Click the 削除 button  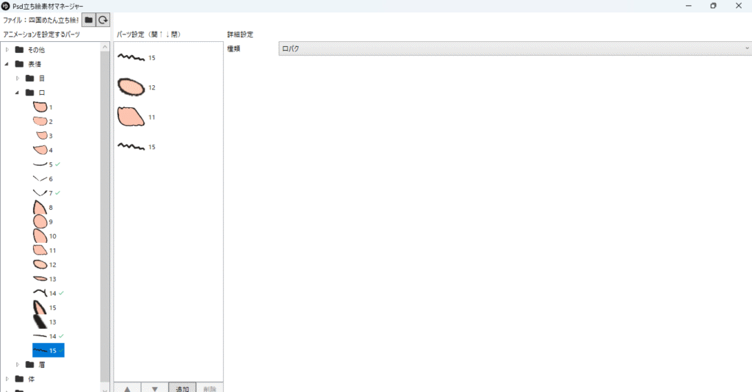[209, 388]
